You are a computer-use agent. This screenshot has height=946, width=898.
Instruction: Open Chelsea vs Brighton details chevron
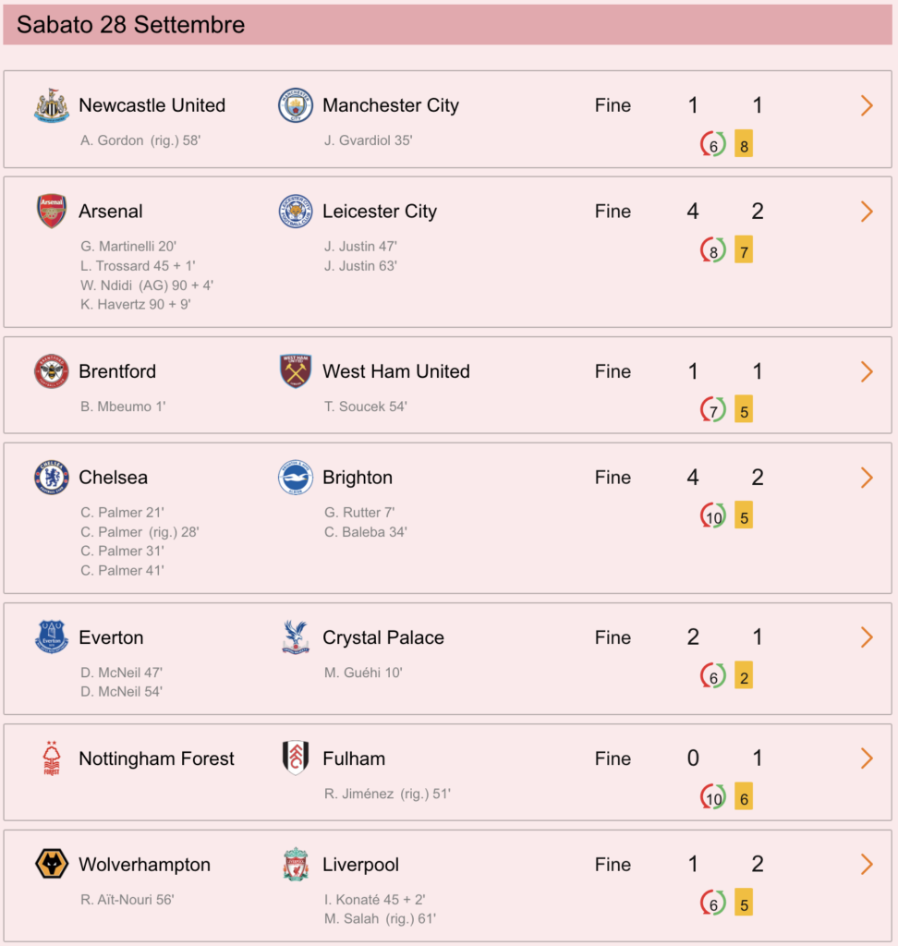[867, 478]
